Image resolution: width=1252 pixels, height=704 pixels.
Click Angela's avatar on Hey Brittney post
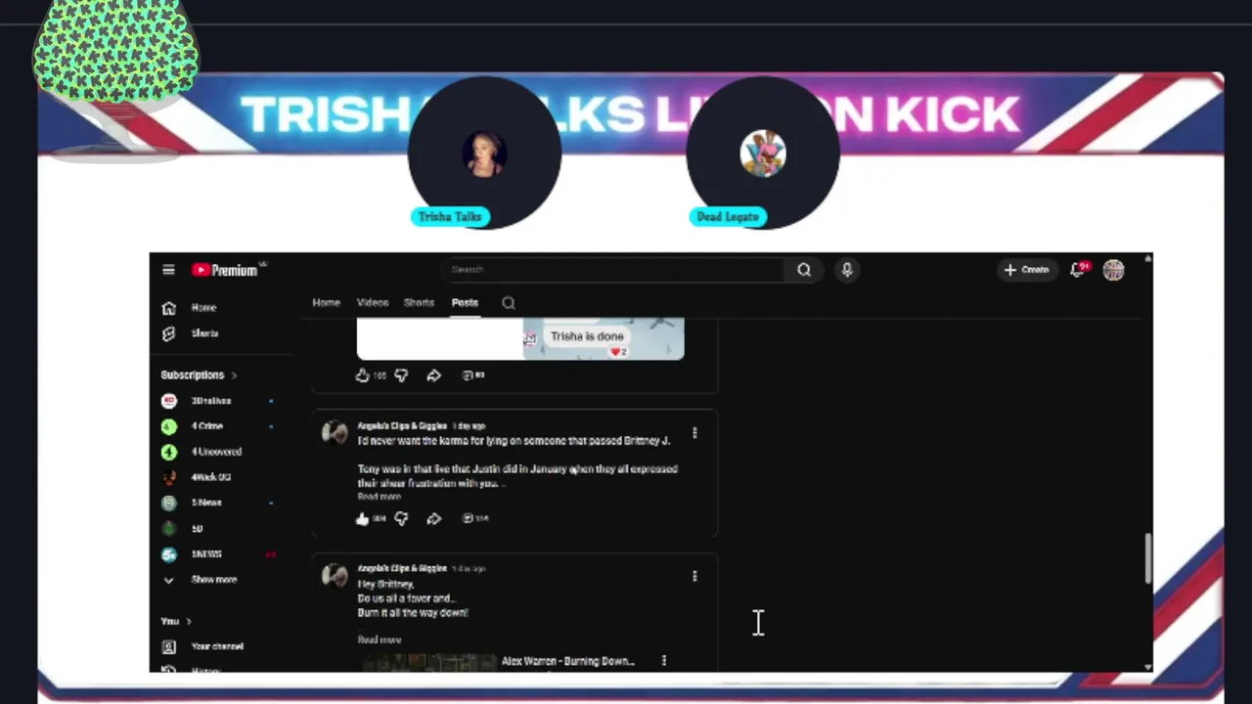coord(335,575)
